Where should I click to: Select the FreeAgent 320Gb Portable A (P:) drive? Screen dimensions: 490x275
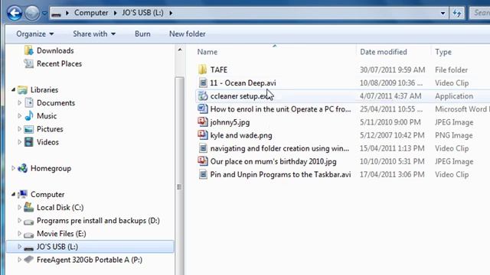pyautogui.click(x=90, y=260)
